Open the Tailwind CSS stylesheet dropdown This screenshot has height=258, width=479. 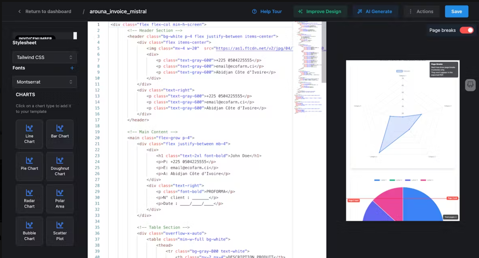[45, 57]
